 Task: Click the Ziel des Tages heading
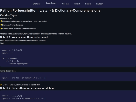pos(9,15)
